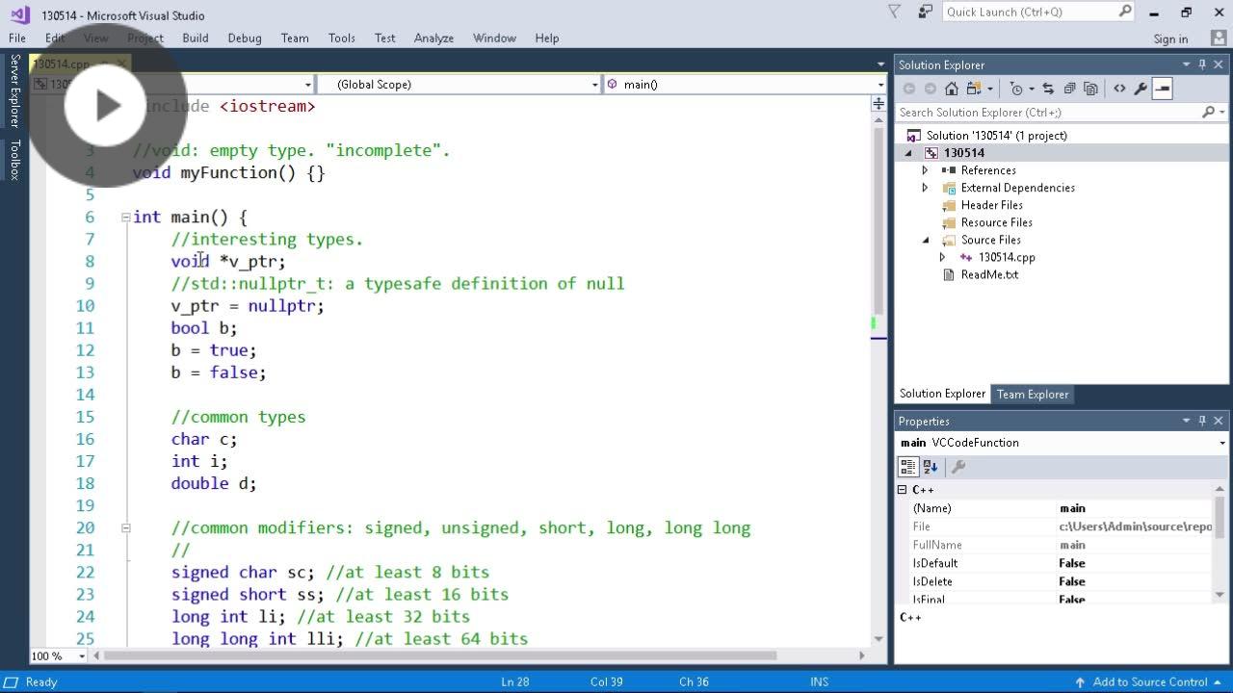Open View Code from Solution Explorer toolbar

tap(1119, 88)
